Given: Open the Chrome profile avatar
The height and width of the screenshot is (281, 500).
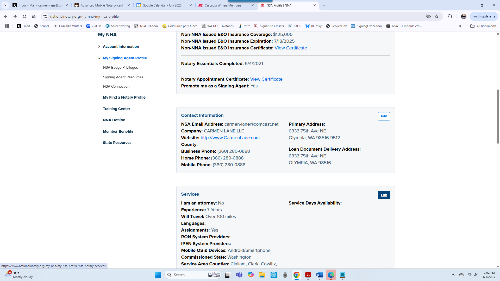Looking at the screenshot, I should click(x=464, y=16).
